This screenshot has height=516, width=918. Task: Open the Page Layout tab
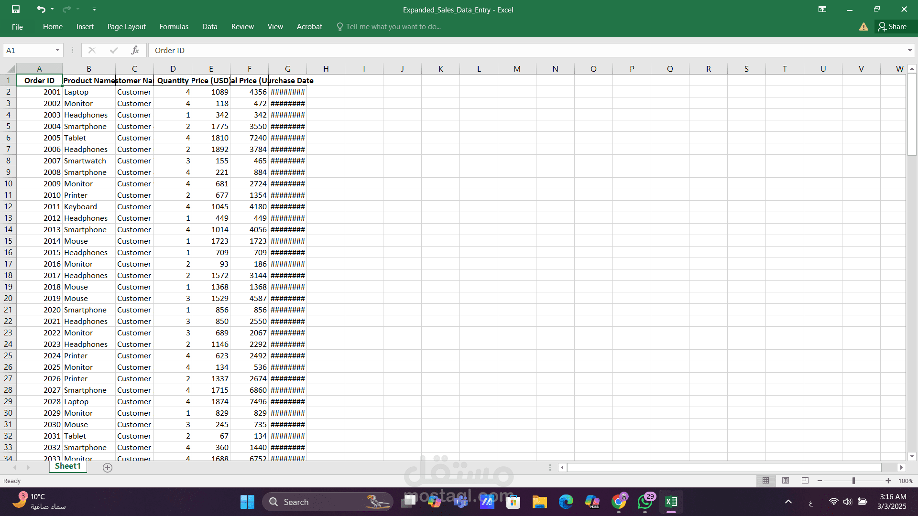pos(126,27)
